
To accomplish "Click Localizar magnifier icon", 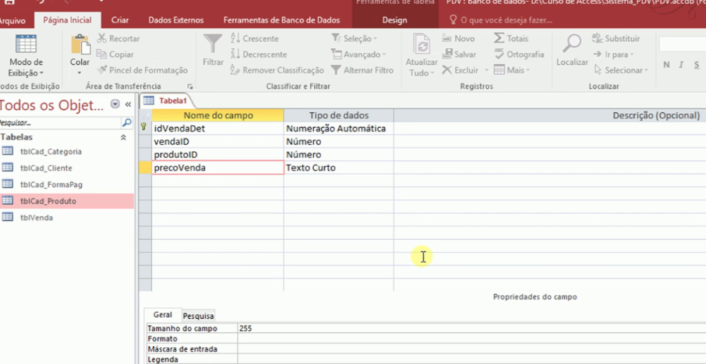I will click(573, 44).
